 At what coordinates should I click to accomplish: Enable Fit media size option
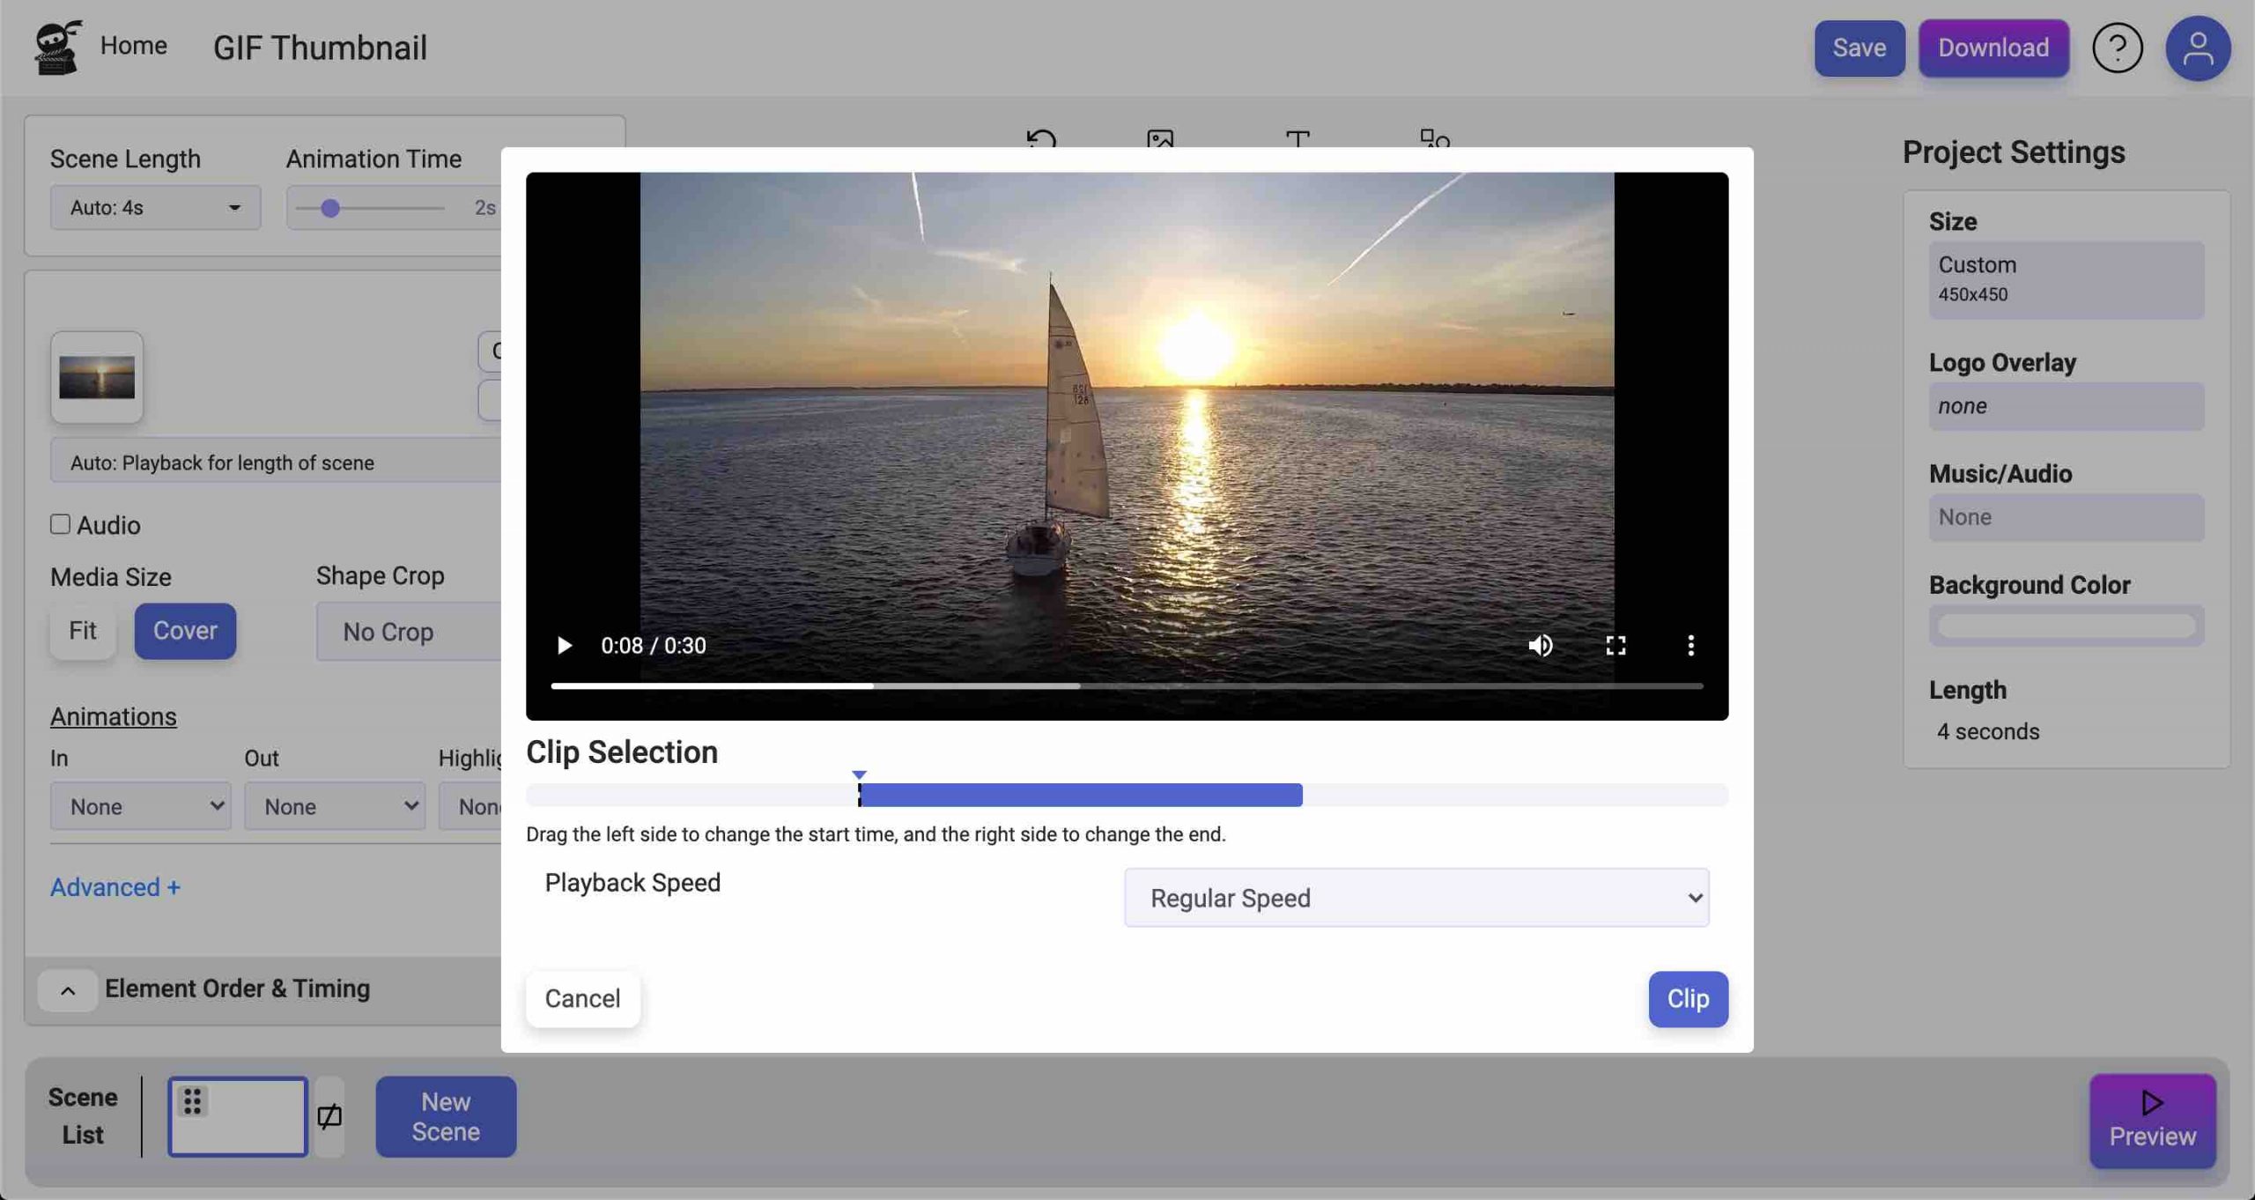(80, 630)
